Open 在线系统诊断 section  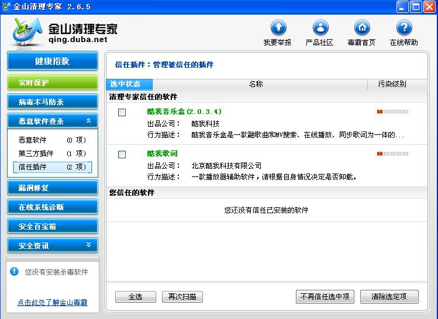pyautogui.click(x=53, y=207)
